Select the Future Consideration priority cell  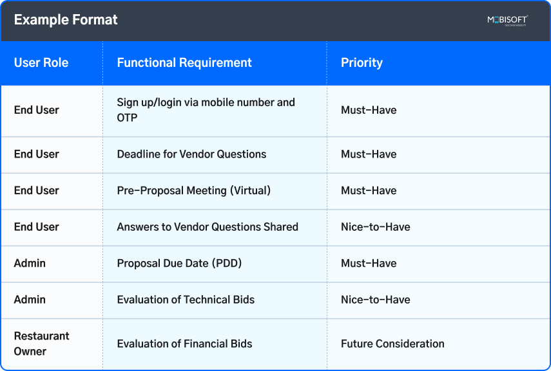[x=392, y=344]
